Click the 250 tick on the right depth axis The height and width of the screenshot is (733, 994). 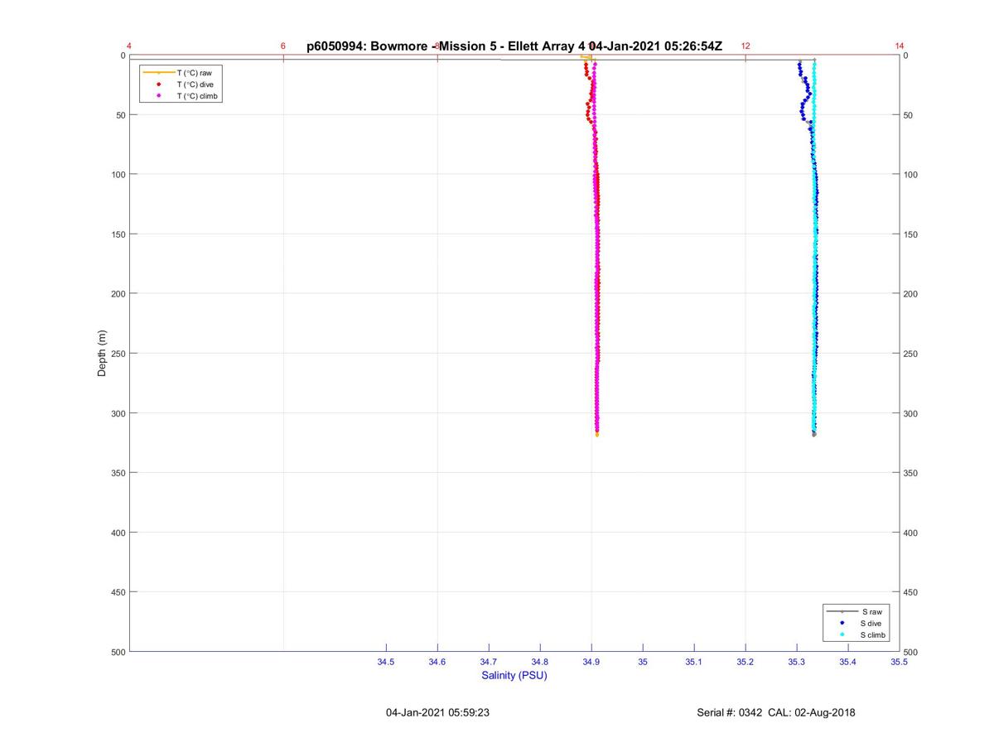click(x=911, y=354)
